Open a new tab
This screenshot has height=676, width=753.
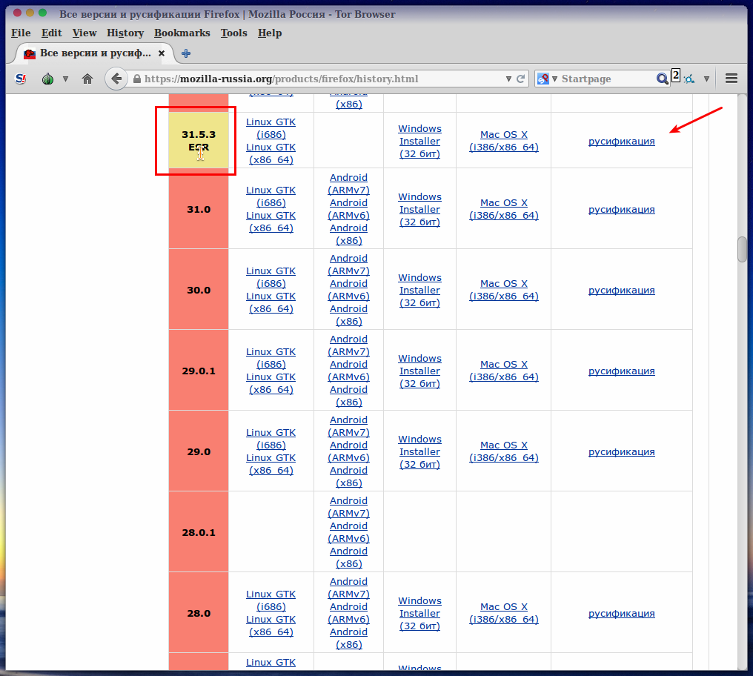point(186,53)
